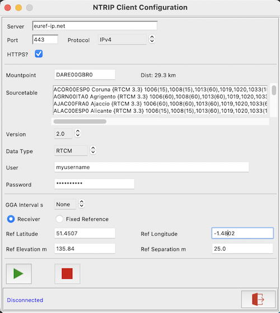Start NTRIP connection with green play button

pyautogui.click(x=18, y=274)
